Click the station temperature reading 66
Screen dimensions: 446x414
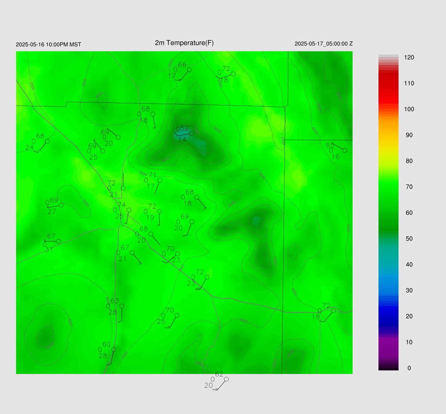[x=182, y=65]
